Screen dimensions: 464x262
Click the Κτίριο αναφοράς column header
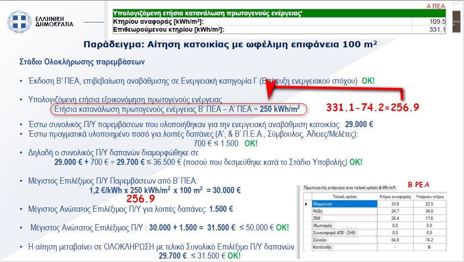[x=396, y=196]
